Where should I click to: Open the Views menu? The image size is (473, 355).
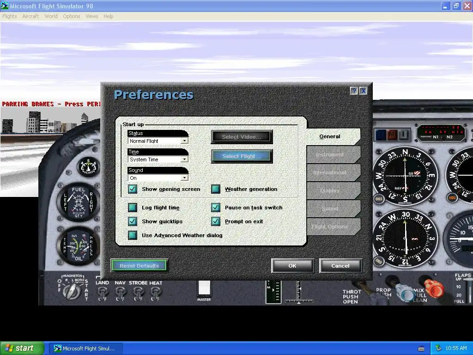(x=92, y=16)
